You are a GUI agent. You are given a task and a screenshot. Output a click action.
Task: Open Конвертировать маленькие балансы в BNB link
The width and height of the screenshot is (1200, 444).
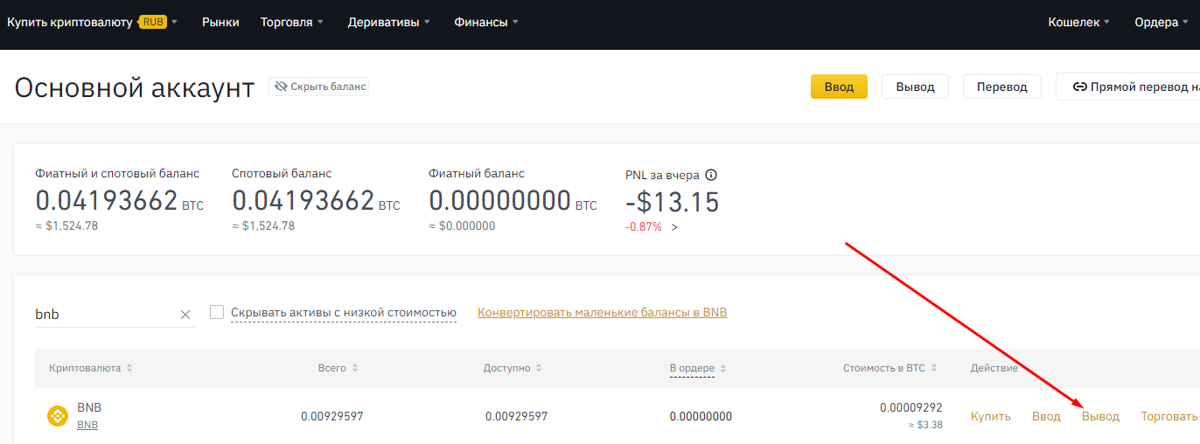602,312
